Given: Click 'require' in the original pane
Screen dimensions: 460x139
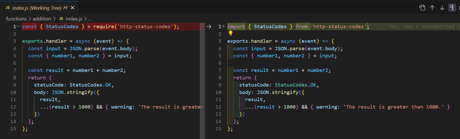Looking at the screenshot, I should tap(104, 27).
